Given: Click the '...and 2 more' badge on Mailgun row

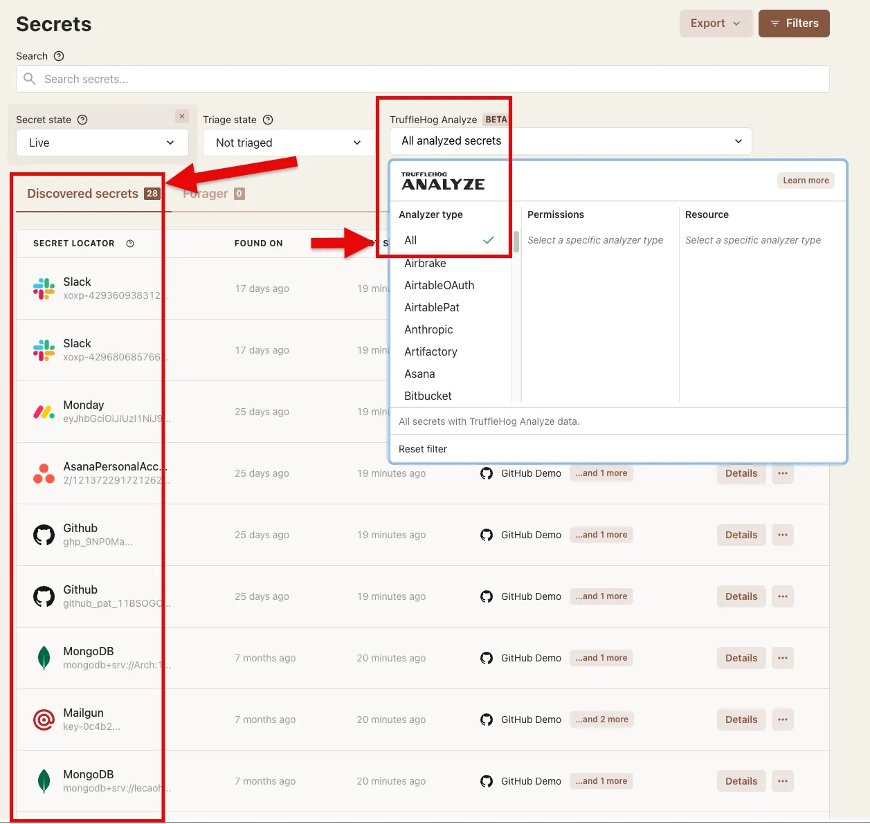Looking at the screenshot, I should click(x=601, y=720).
